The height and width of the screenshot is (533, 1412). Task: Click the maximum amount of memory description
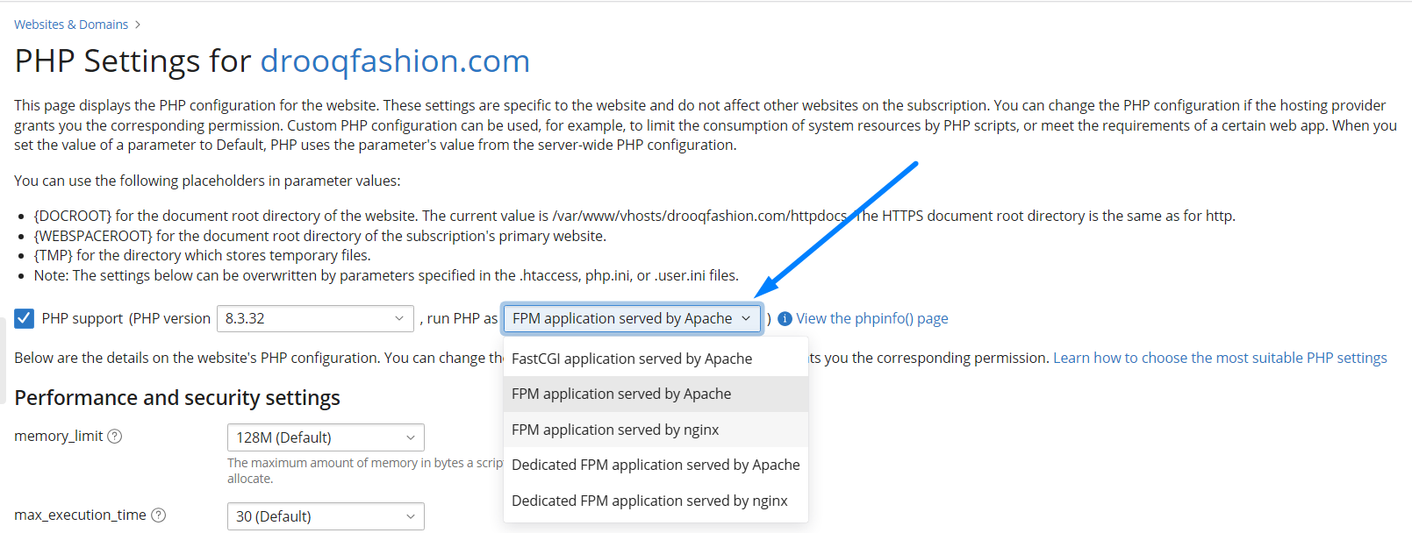(365, 471)
